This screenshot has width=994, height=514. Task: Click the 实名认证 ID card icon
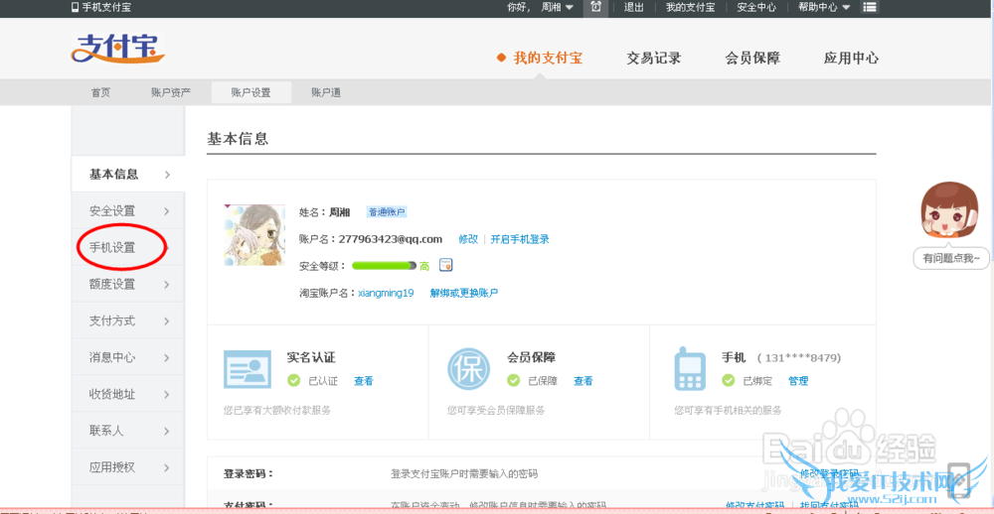click(248, 369)
